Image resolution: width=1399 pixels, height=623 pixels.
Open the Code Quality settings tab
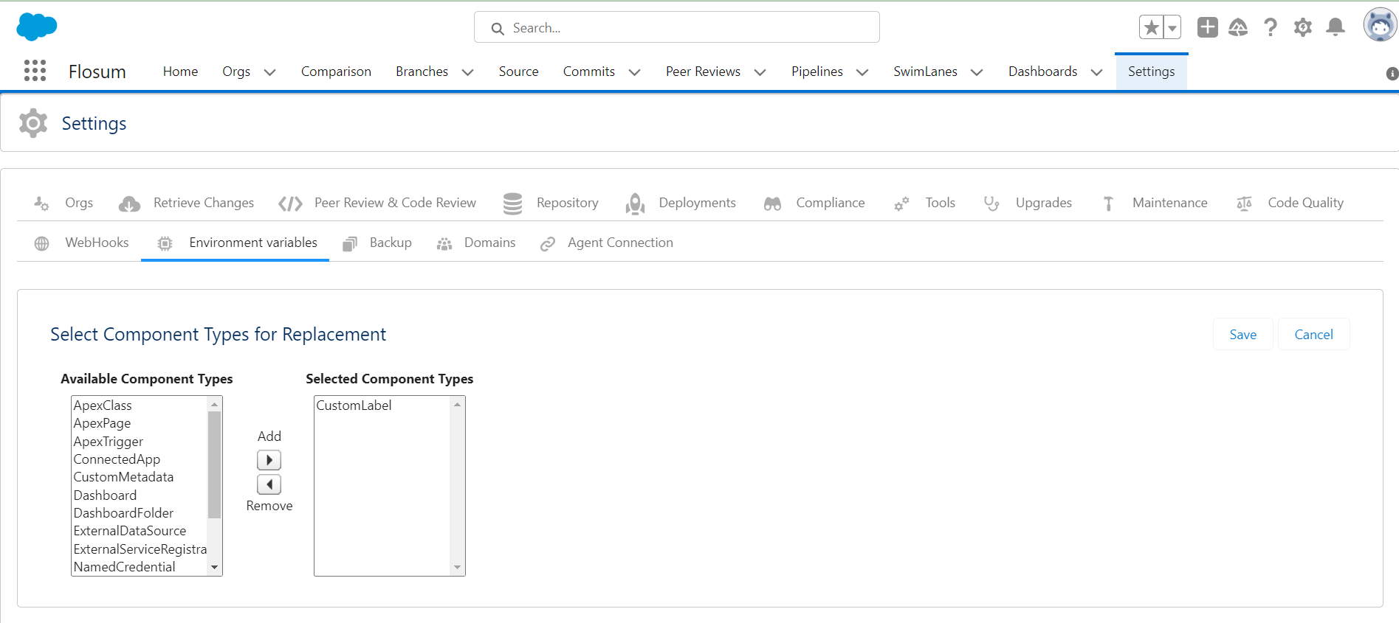click(x=1290, y=203)
